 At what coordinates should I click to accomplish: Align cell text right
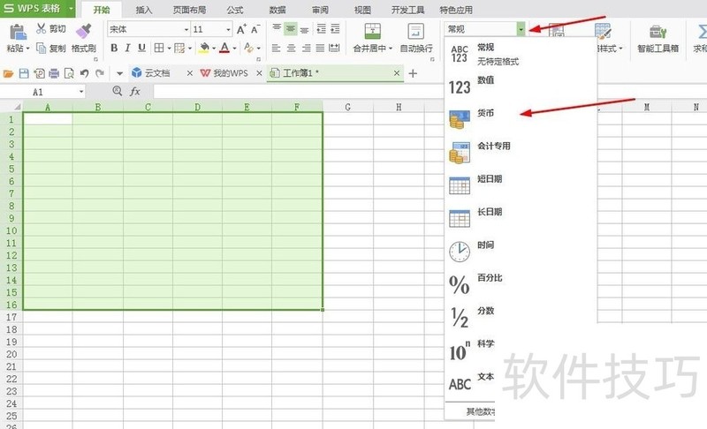pyautogui.click(x=306, y=48)
